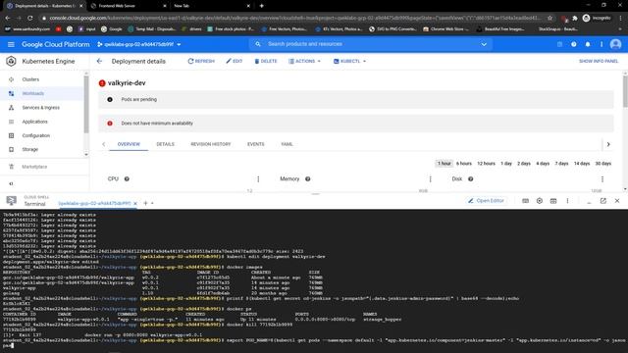Image resolution: width=628 pixels, height=353 pixels.
Task: Select the 30 days time range
Action: [x=602, y=164]
